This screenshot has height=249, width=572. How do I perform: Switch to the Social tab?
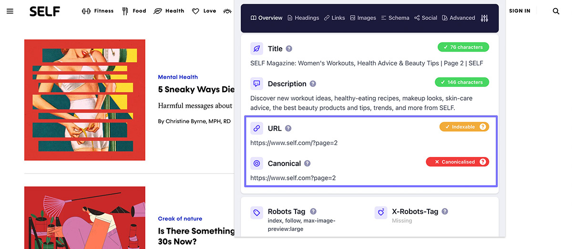426,18
